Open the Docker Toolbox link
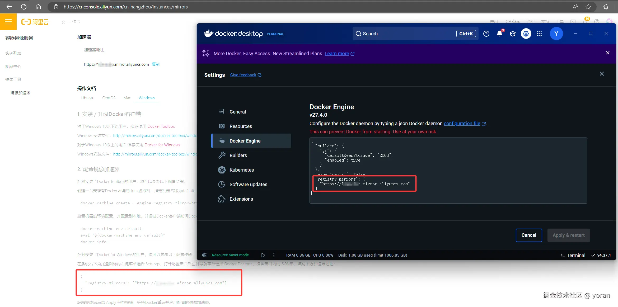This screenshot has height=307, width=618. (x=161, y=126)
